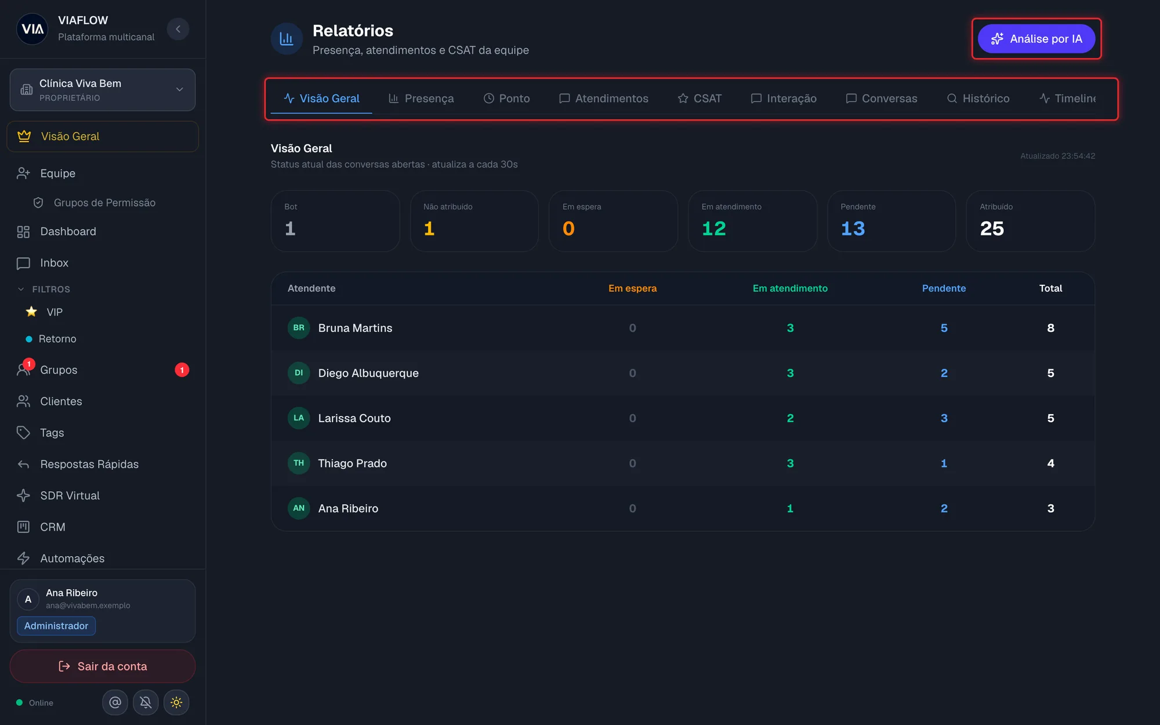The height and width of the screenshot is (725, 1160).
Task: Select the VIP star filter
Action: [103, 312]
